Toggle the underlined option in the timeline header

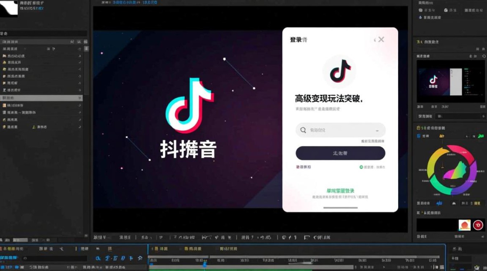[x=110, y=249]
